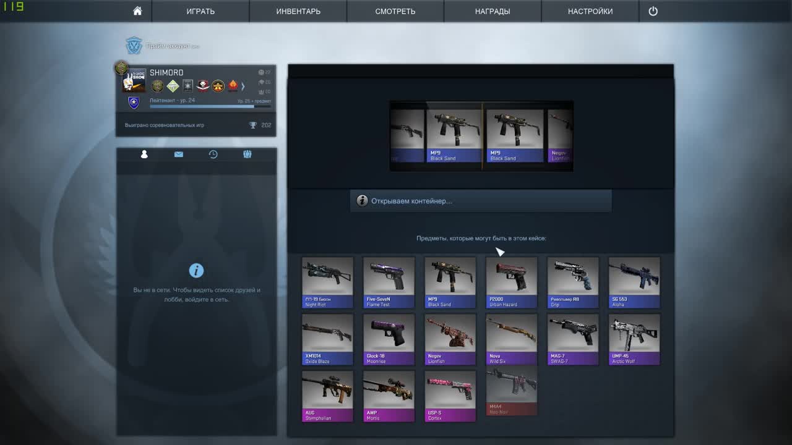792x445 pixels.
Task: Select UMP-45 Arctic Wolf item
Action: tap(634, 339)
